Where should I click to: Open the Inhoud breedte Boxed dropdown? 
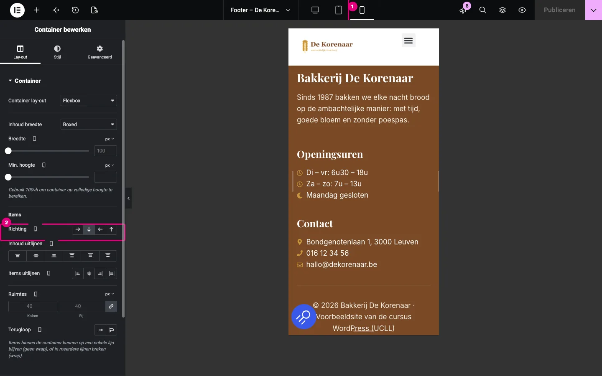click(x=89, y=124)
